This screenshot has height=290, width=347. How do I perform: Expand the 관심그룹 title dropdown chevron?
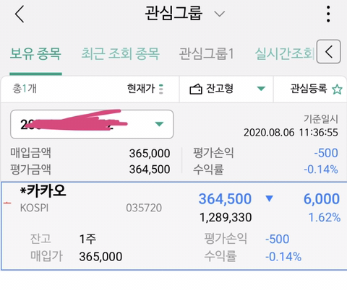pos(220,14)
